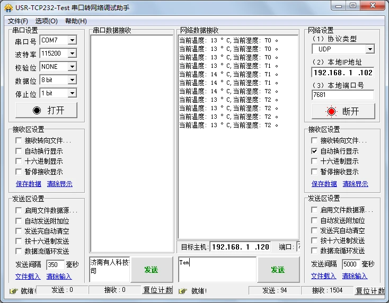The width and height of the screenshot is (389, 303).
Task: Click serial send text box 济南有人科技
Action: click(110, 270)
